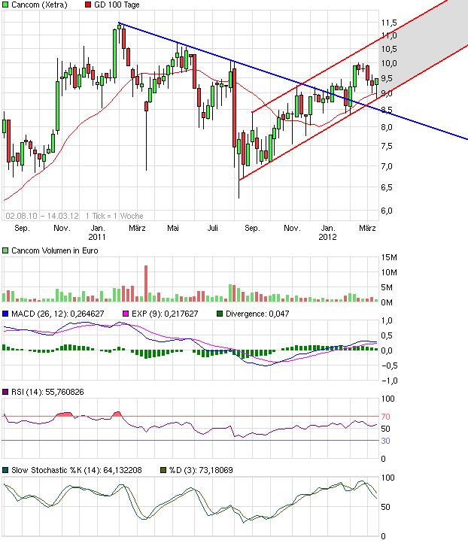The height and width of the screenshot is (543, 468).
Task: Click the 6,0 price axis label
Action: click(387, 211)
